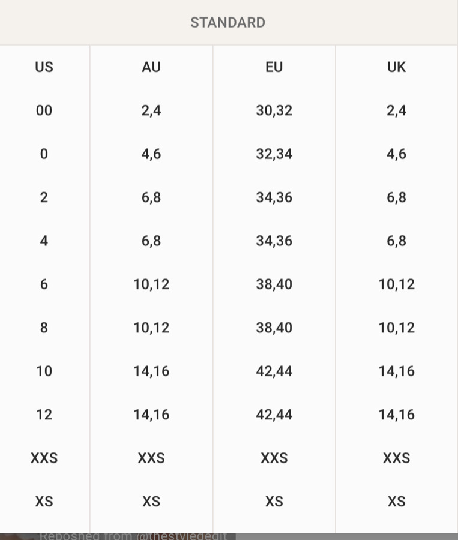
Task: Select XS in the AU column
Action: click(151, 502)
